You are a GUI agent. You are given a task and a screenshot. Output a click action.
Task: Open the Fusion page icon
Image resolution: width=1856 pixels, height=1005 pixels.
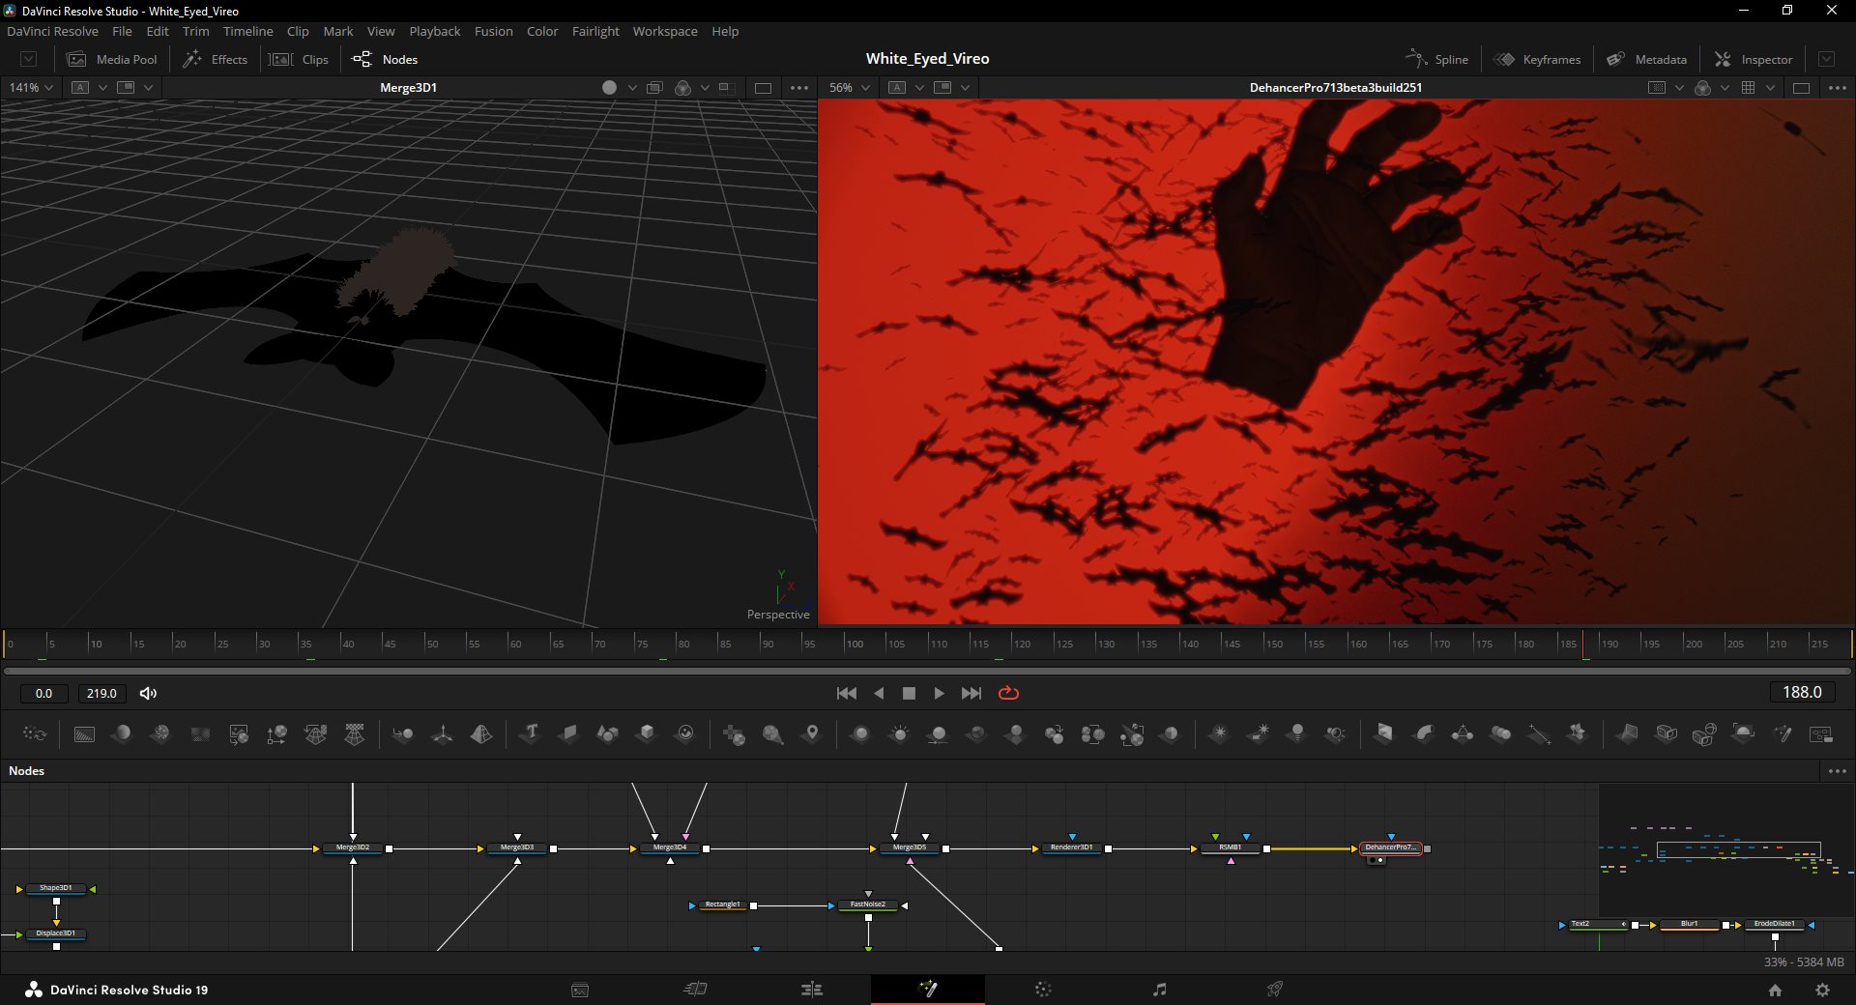pyautogui.click(x=928, y=990)
